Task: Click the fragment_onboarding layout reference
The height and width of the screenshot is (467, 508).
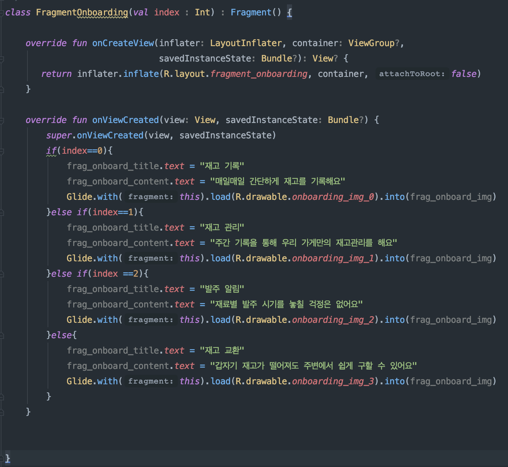Action: coord(259,74)
